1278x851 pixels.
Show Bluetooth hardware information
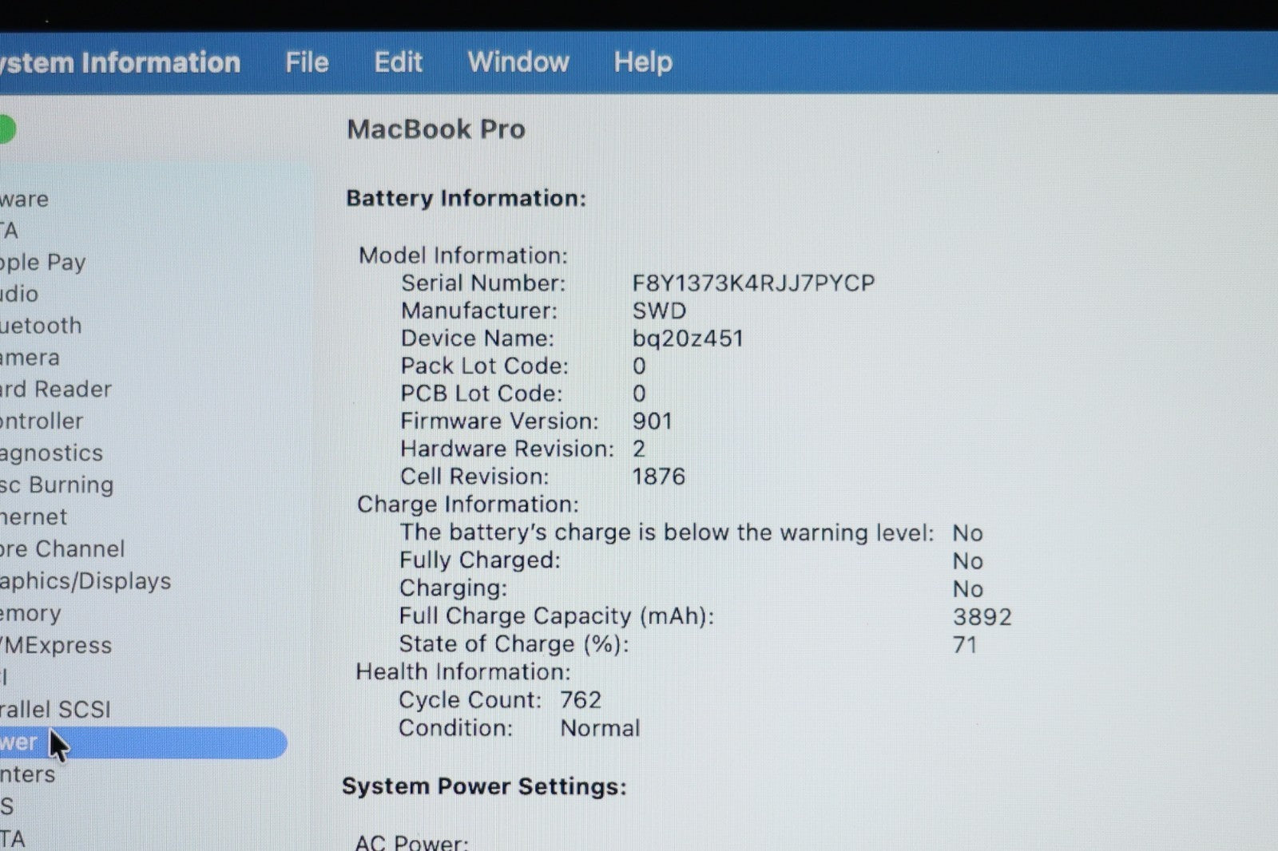(x=41, y=327)
